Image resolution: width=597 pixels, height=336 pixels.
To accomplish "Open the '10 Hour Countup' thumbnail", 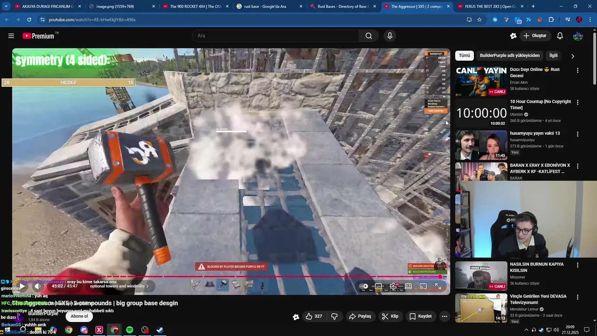I will pyautogui.click(x=481, y=113).
